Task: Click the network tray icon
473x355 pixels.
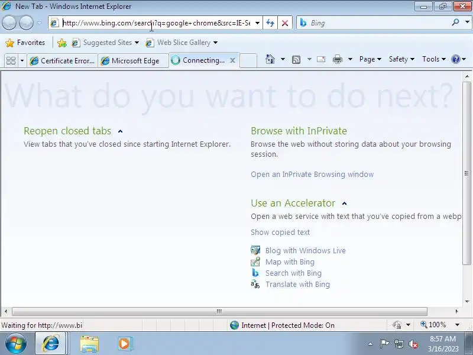Action: pyautogui.click(x=399, y=344)
